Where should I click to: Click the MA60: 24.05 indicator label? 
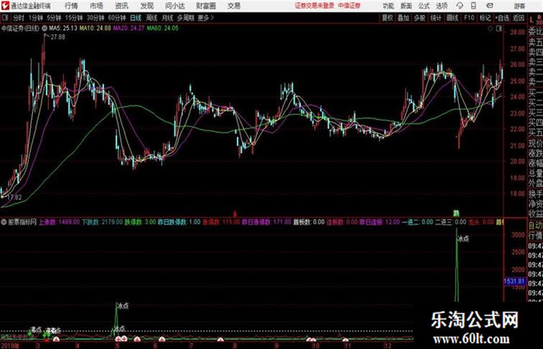[163, 28]
